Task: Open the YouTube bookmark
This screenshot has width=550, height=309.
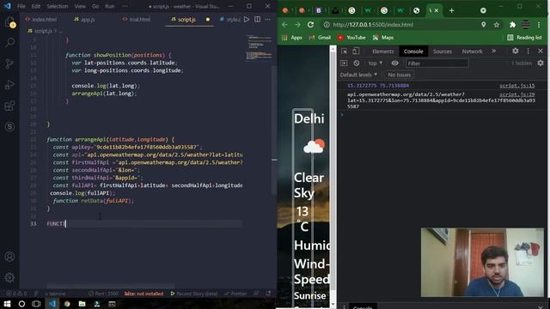Action: click(x=351, y=38)
